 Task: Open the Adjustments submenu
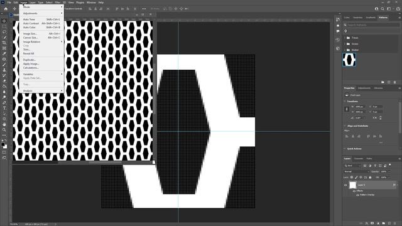41,13
